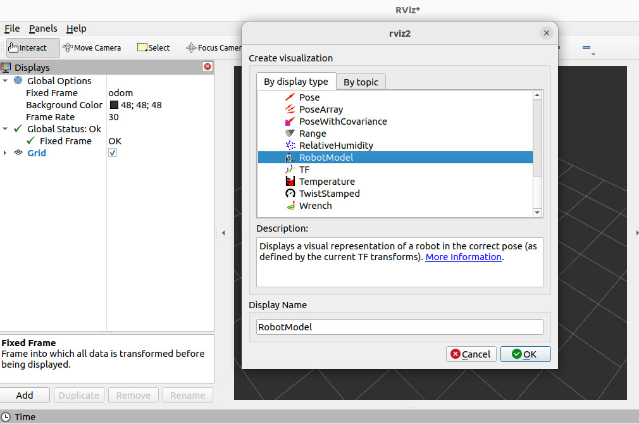This screenshot has height=424, width=639.
Task: Click the RelativeHumidity icon
Action: click(290, 145)
